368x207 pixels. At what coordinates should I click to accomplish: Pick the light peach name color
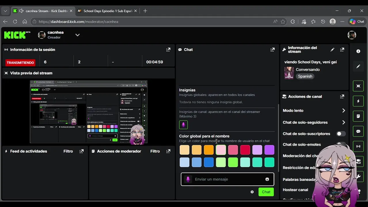coord(185,150)
